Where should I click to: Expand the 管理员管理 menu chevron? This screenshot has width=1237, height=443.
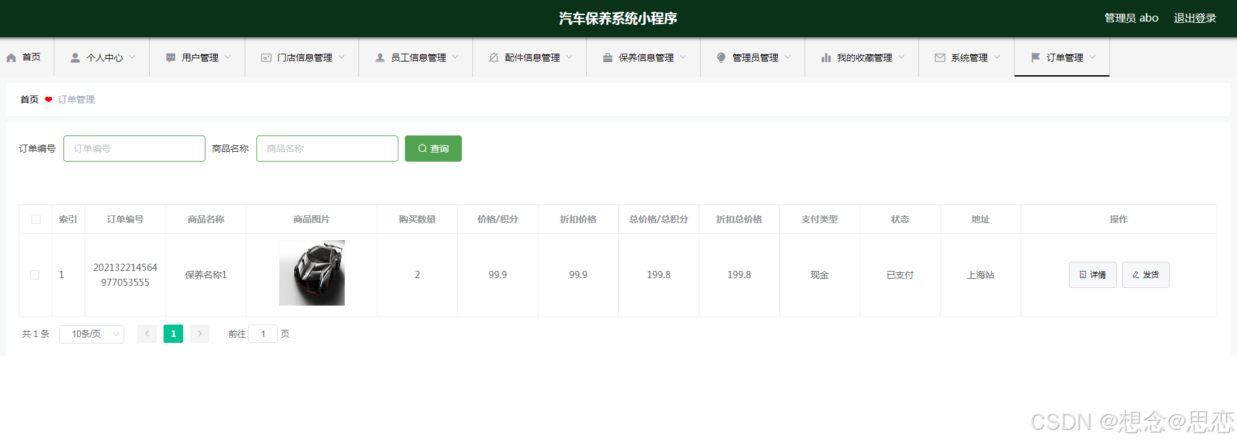point(788,57)
